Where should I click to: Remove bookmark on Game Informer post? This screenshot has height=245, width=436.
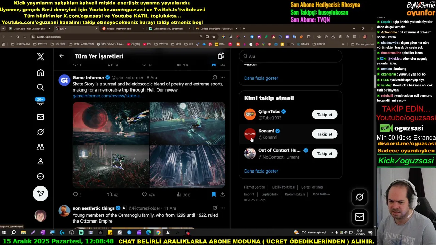214,194
